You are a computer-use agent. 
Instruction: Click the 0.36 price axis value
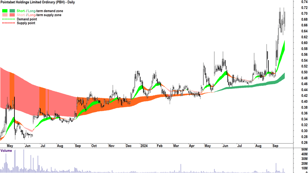tap(304, 113)
